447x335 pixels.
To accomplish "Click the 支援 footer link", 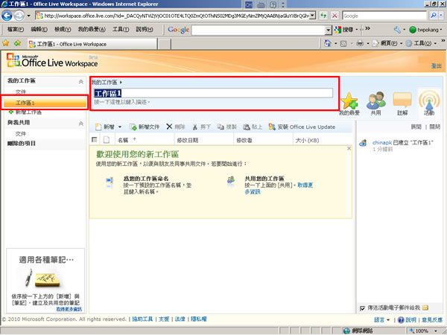I will tap(164, 319).
